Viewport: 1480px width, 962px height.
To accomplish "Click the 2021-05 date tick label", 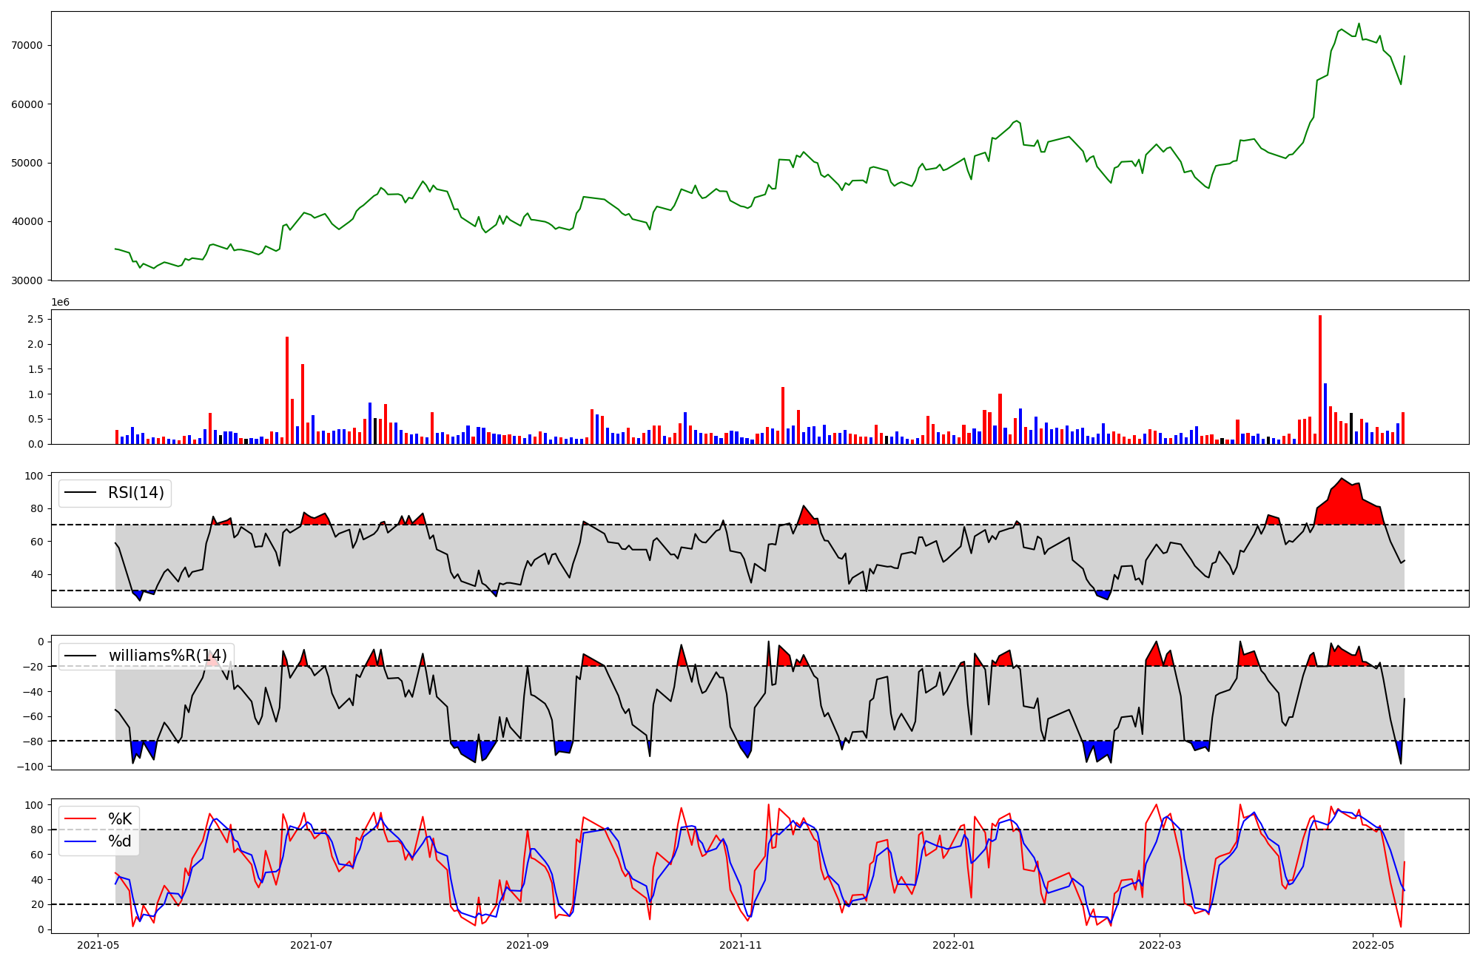I will pyautogui.click(x=98, y=945).
